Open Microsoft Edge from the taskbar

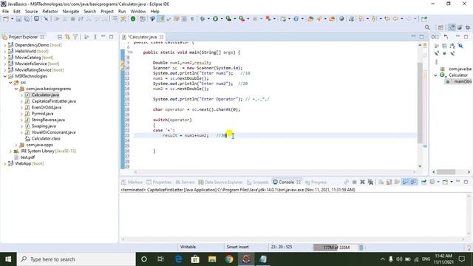178,259
